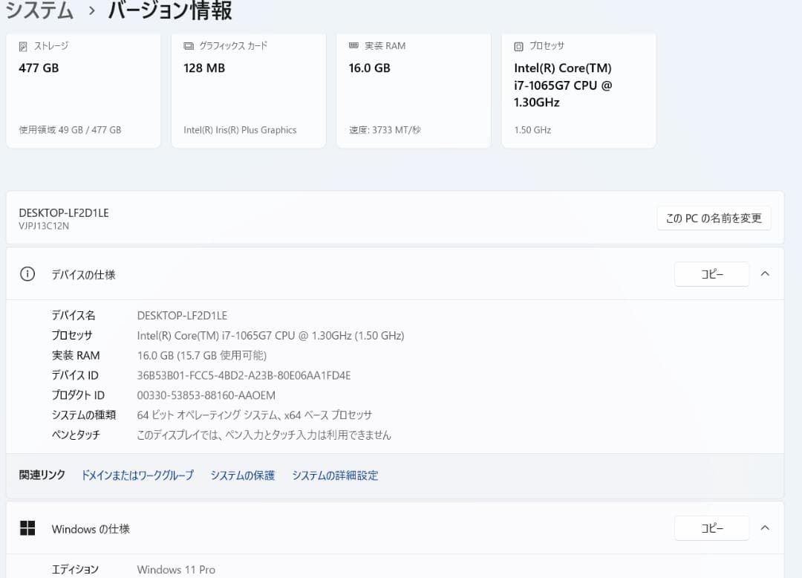Click the Windows の仕様 section header label
The width and height of the screenshot is (802, 578).
[91, 529]
